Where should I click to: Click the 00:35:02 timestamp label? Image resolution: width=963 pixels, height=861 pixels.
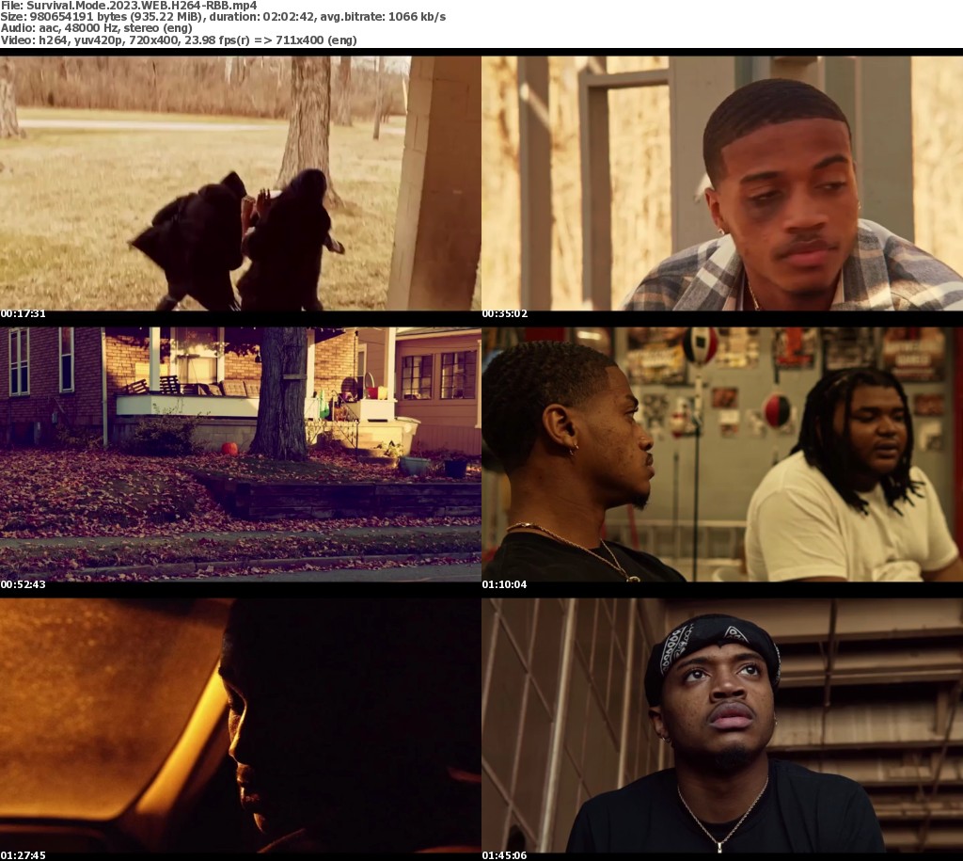[x=505, y=314]
